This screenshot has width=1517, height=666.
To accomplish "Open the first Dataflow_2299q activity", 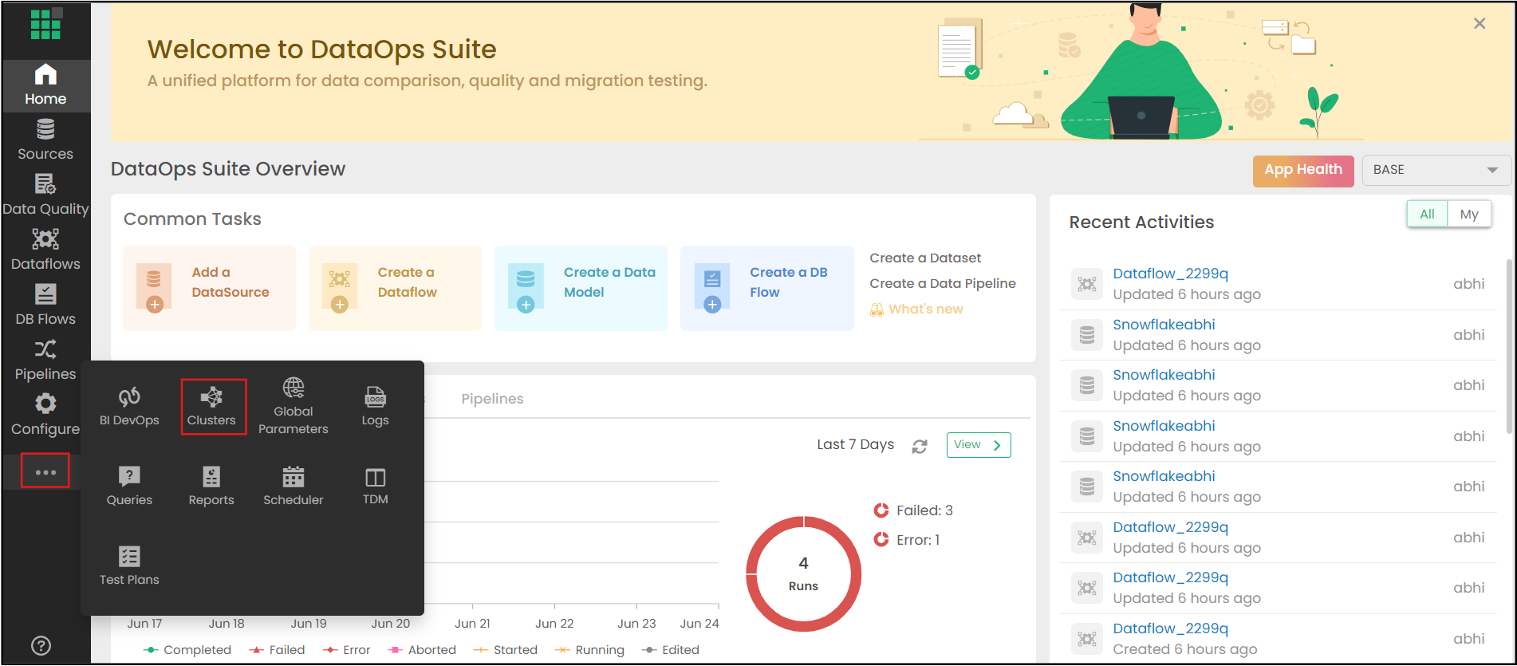I will (x=1170, y=274).
